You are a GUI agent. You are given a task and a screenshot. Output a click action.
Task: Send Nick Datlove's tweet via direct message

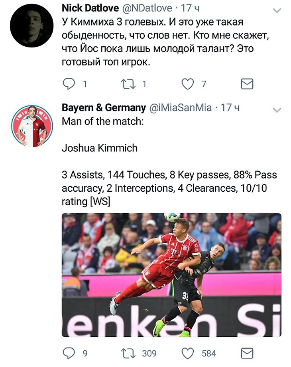tap(247, 84)
